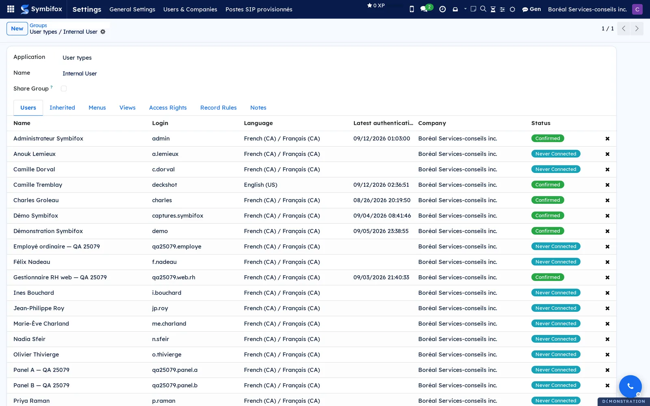This screenshot has height=406, width=650.
Task: Go to previous record arrow
Action: 623,28
